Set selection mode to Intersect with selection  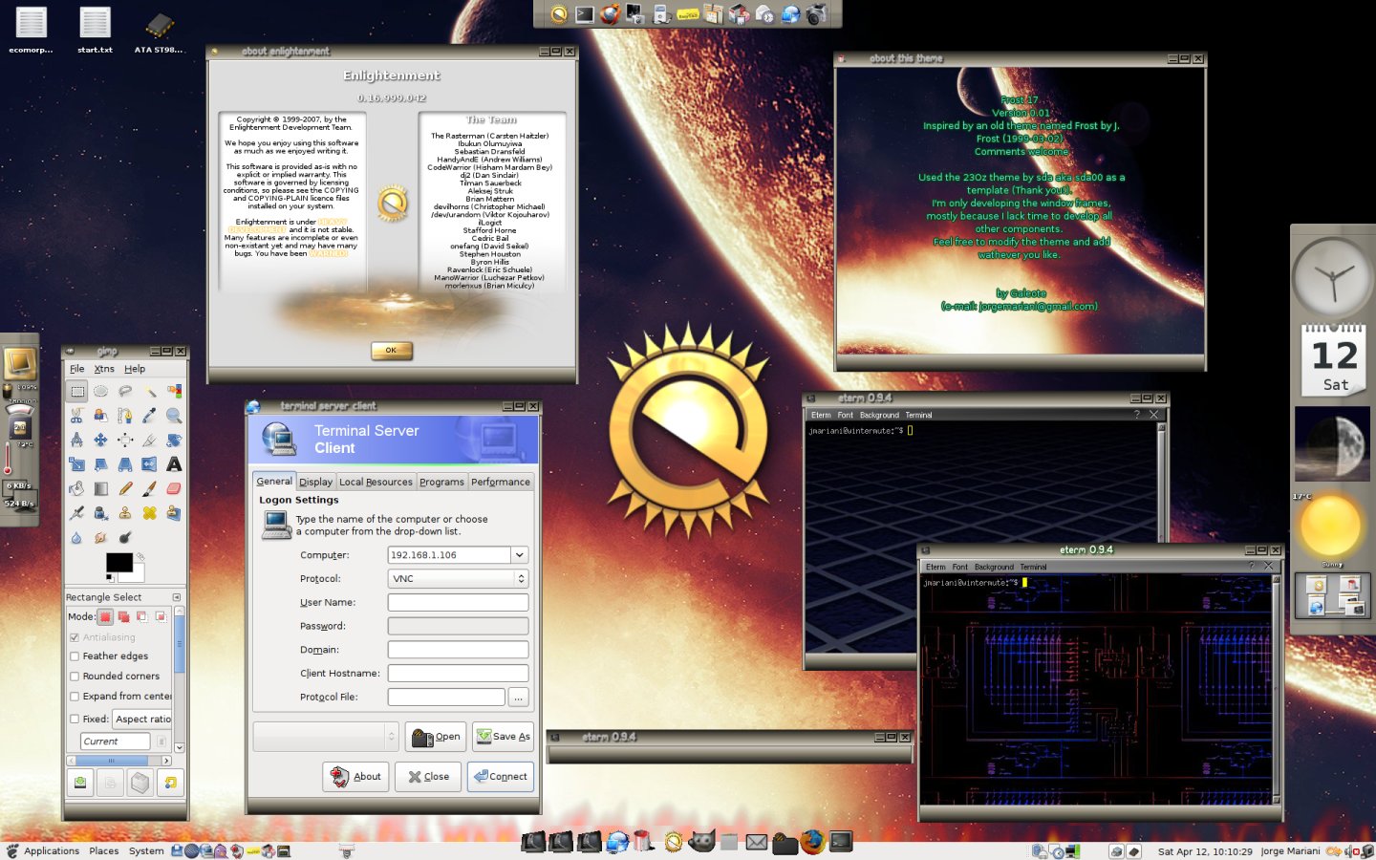pos(160,617)
